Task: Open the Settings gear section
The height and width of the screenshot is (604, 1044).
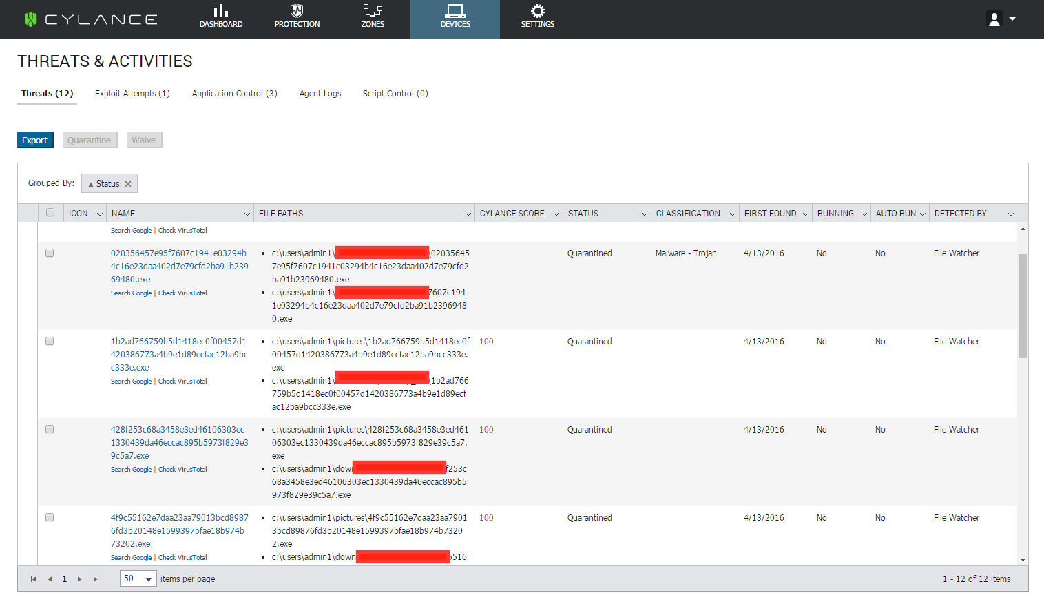Action: coord(538,17)
